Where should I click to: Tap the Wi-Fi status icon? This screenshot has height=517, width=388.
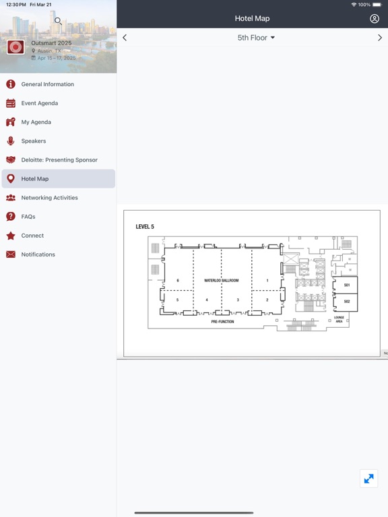click(x=354, y=5)
